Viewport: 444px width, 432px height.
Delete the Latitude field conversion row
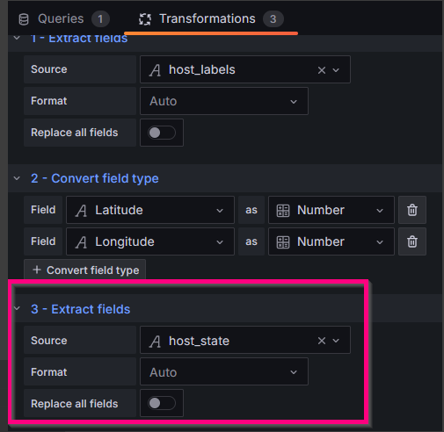pyautogui.click(x=412, y=210)
